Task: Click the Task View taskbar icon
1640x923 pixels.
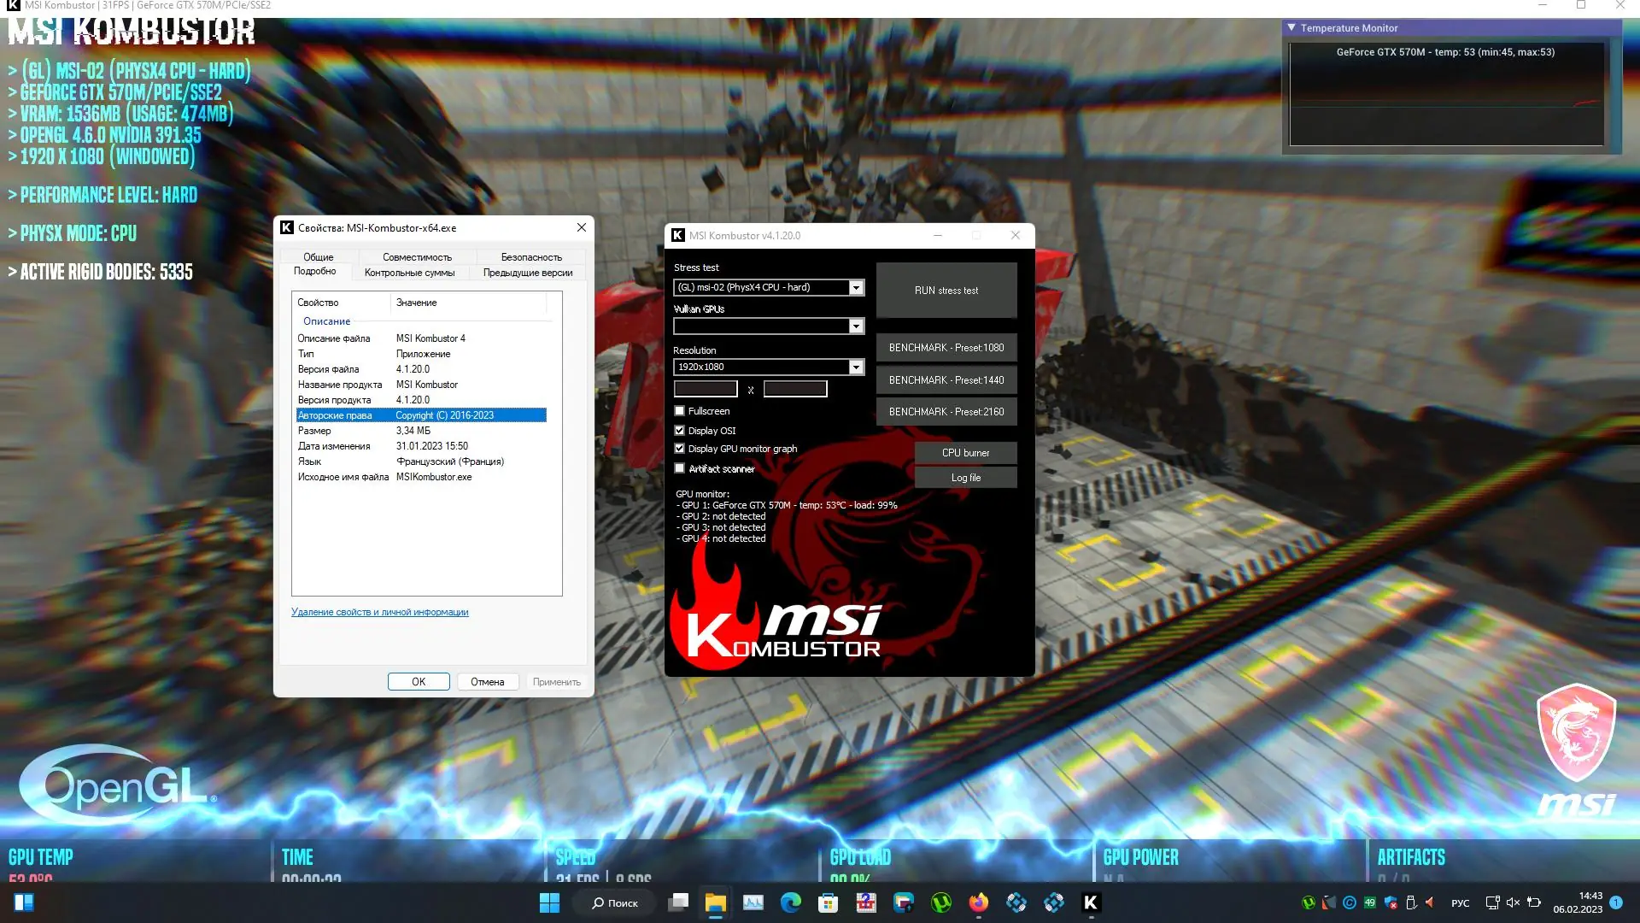Action: (x=679, y=902)
